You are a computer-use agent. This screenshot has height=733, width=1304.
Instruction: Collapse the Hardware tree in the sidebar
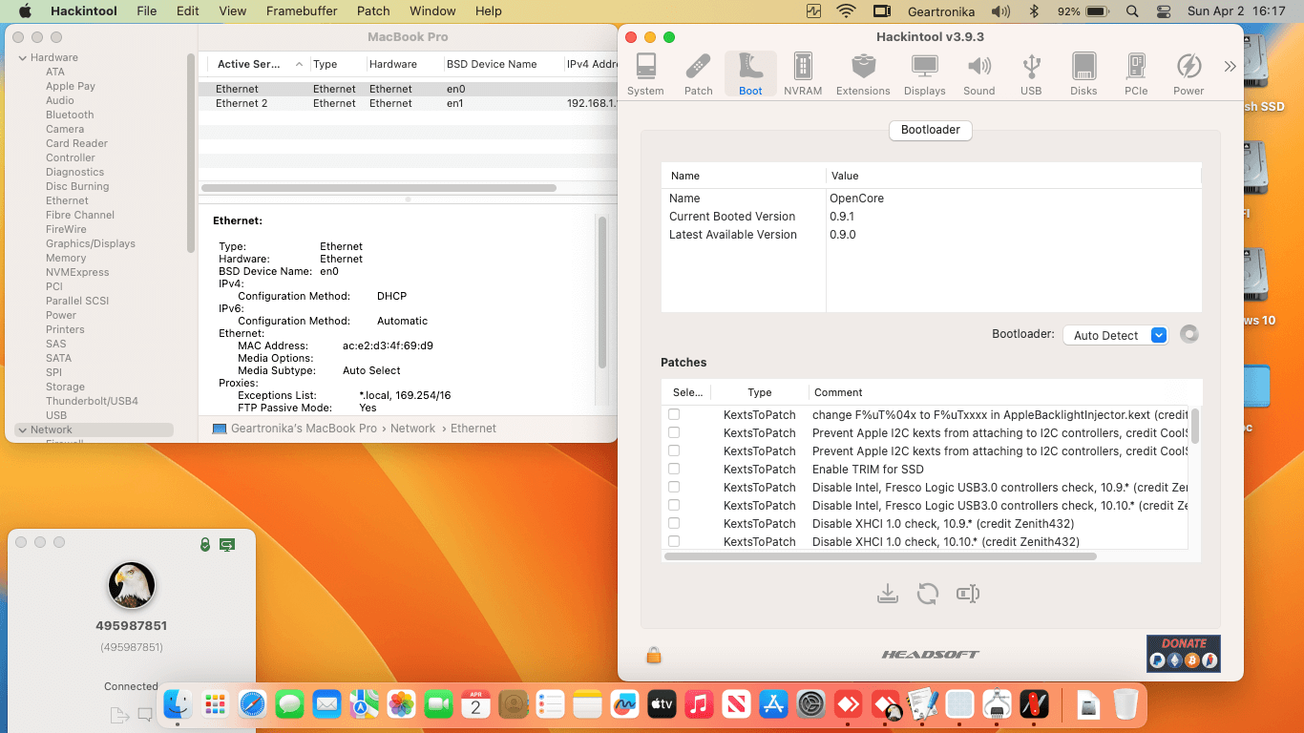coord(23,58)
